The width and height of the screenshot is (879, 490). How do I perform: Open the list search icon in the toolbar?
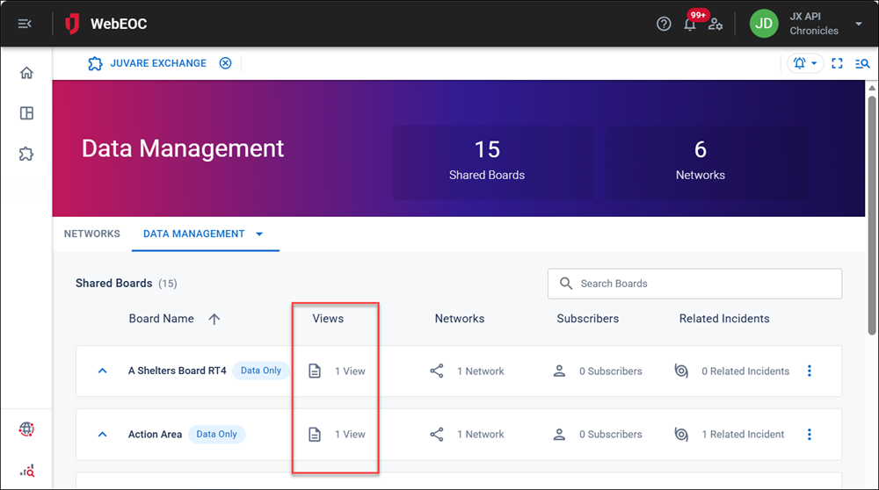862,63
